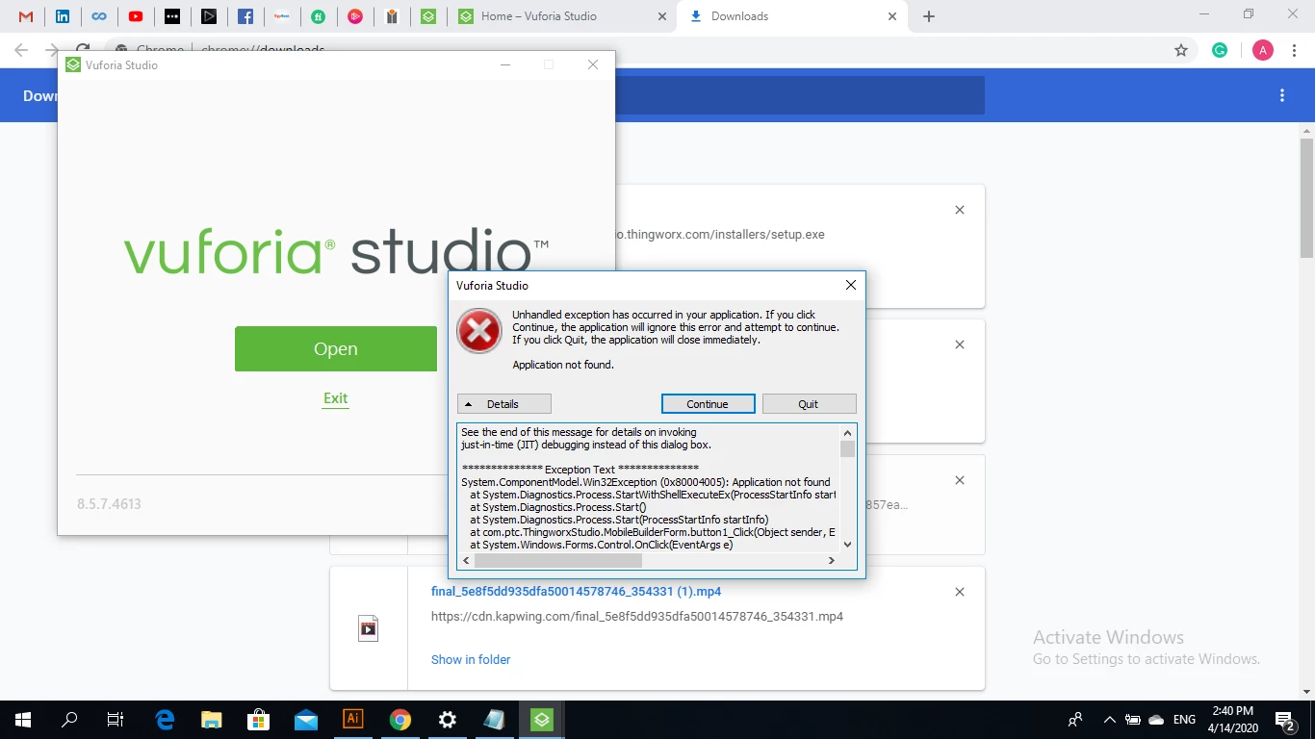Open the Mail app from the taskbar

306,720
